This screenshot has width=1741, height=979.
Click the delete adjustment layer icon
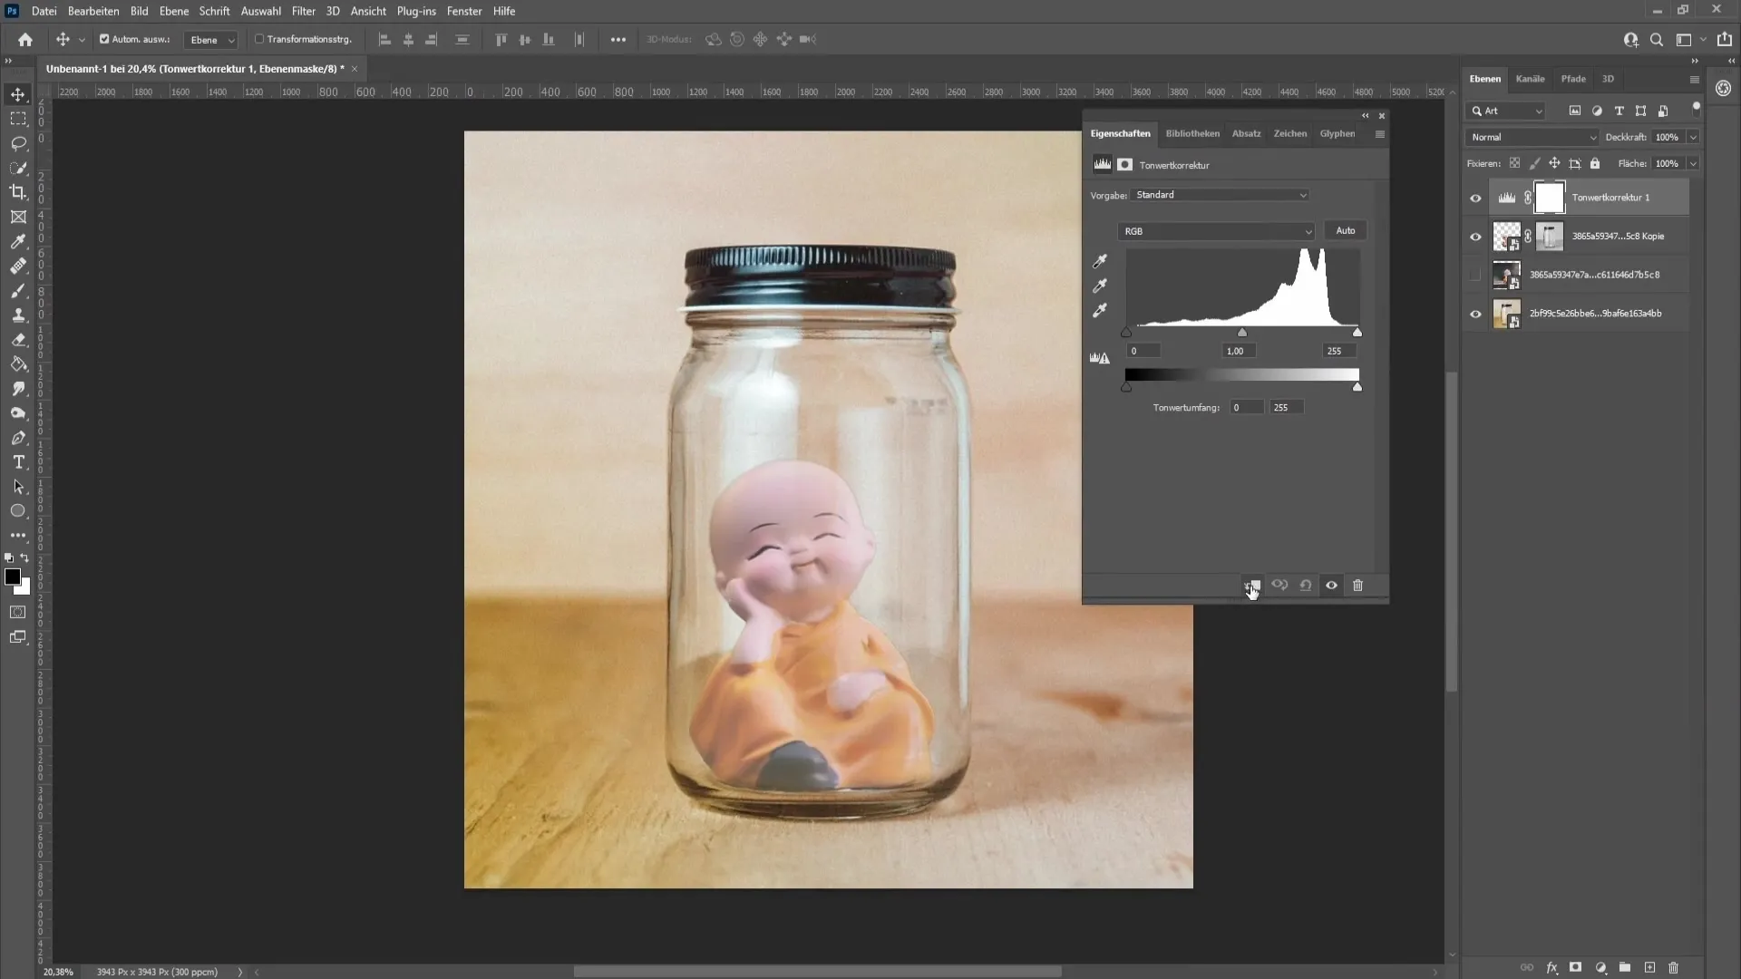[1357, 584]
